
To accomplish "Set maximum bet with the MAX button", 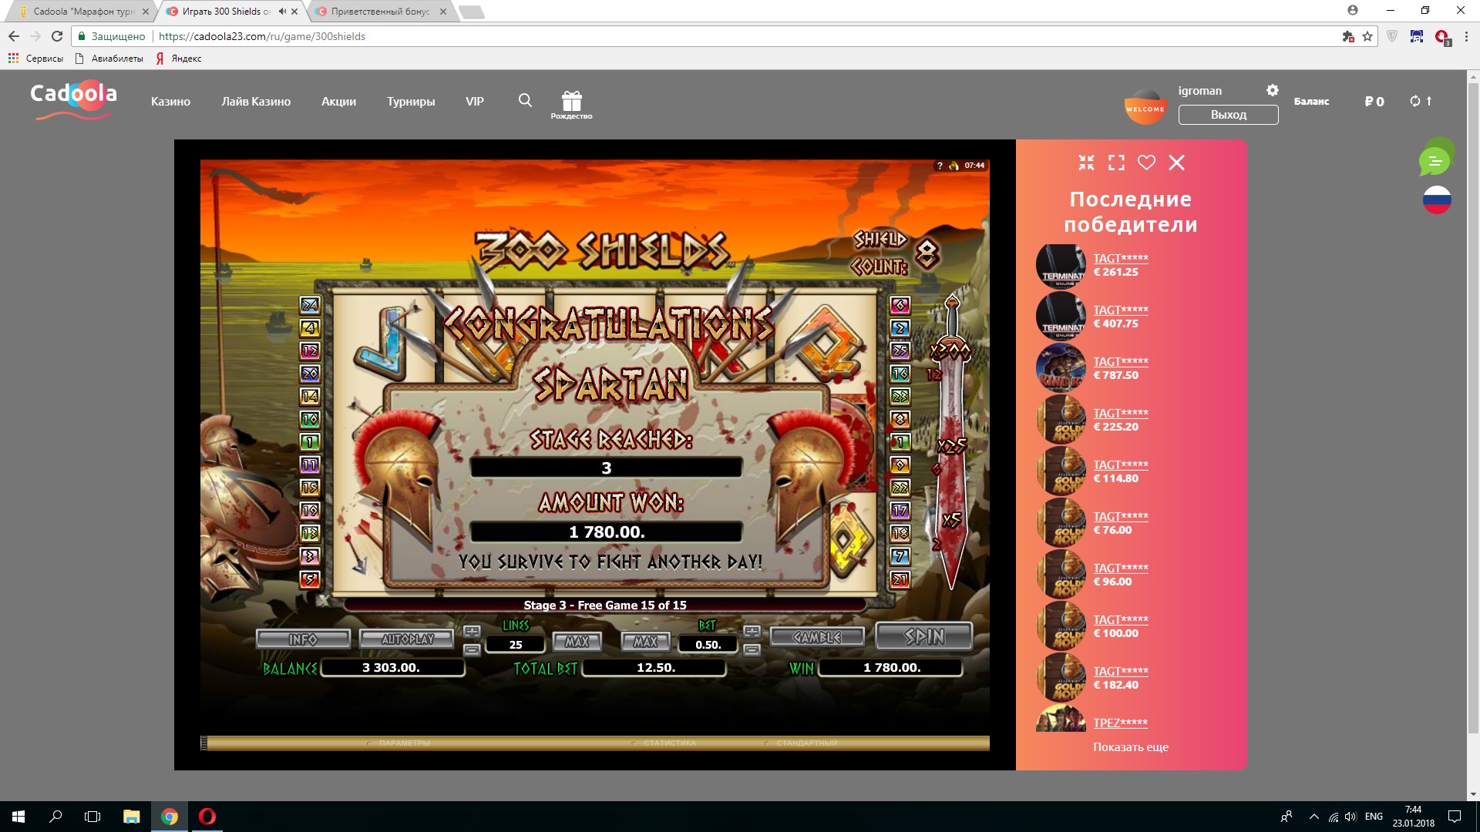I will click(x=645, y=641).
